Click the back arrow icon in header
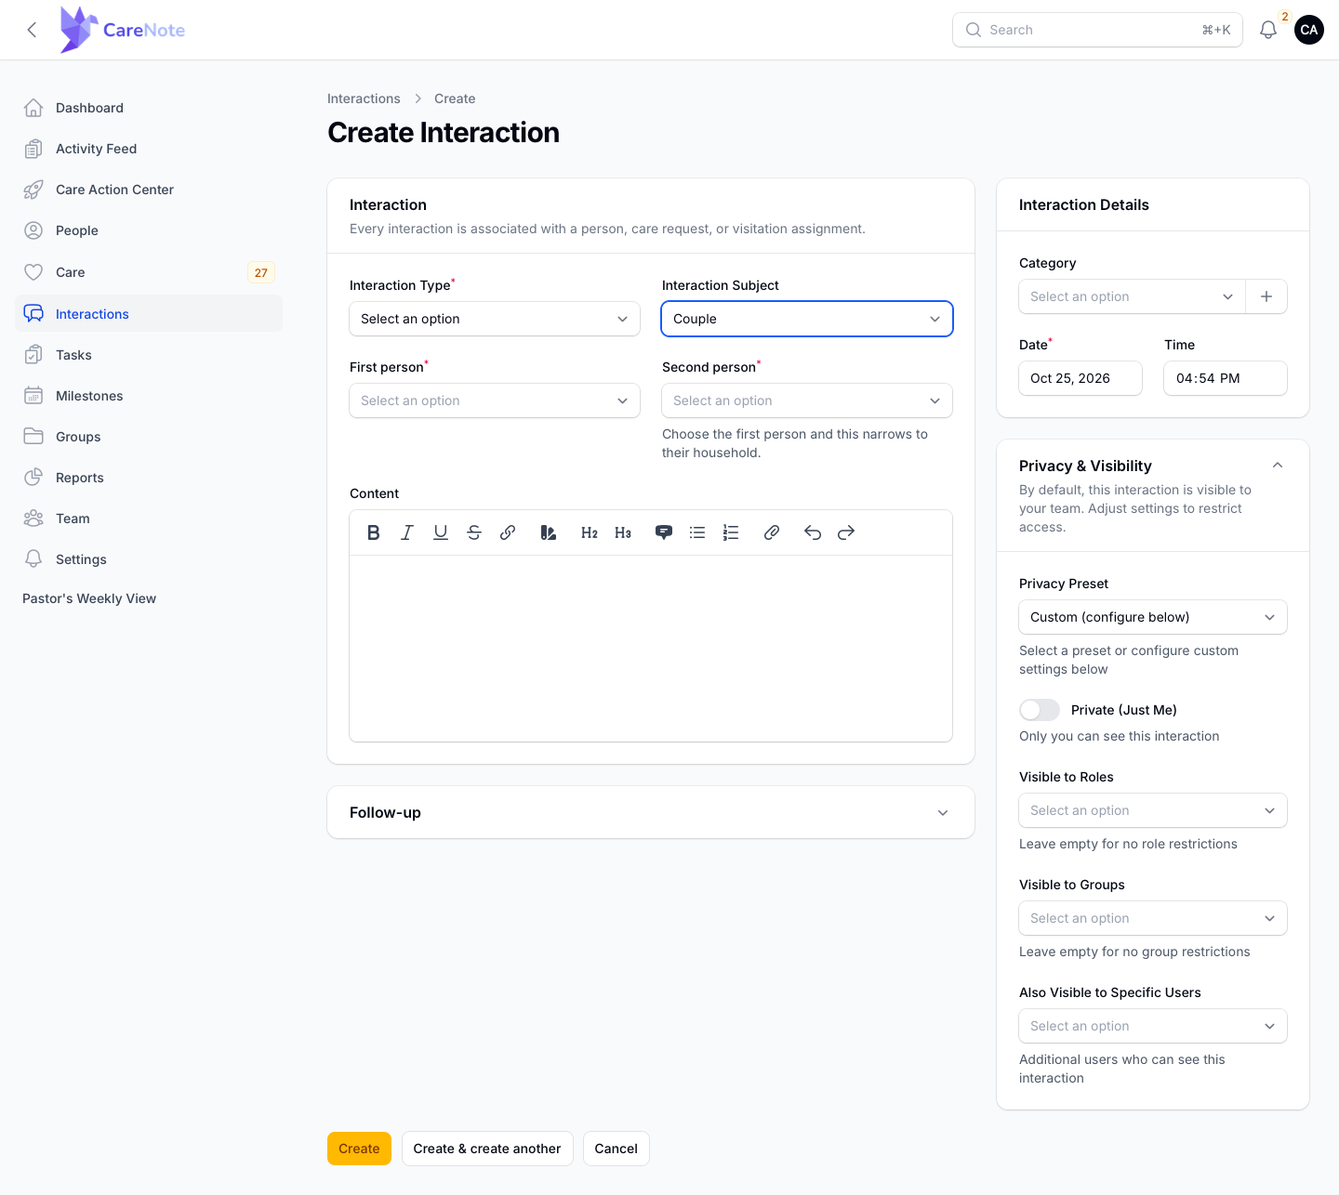Viewport: 1339px width, 1195px height. (x=33, y=30)
